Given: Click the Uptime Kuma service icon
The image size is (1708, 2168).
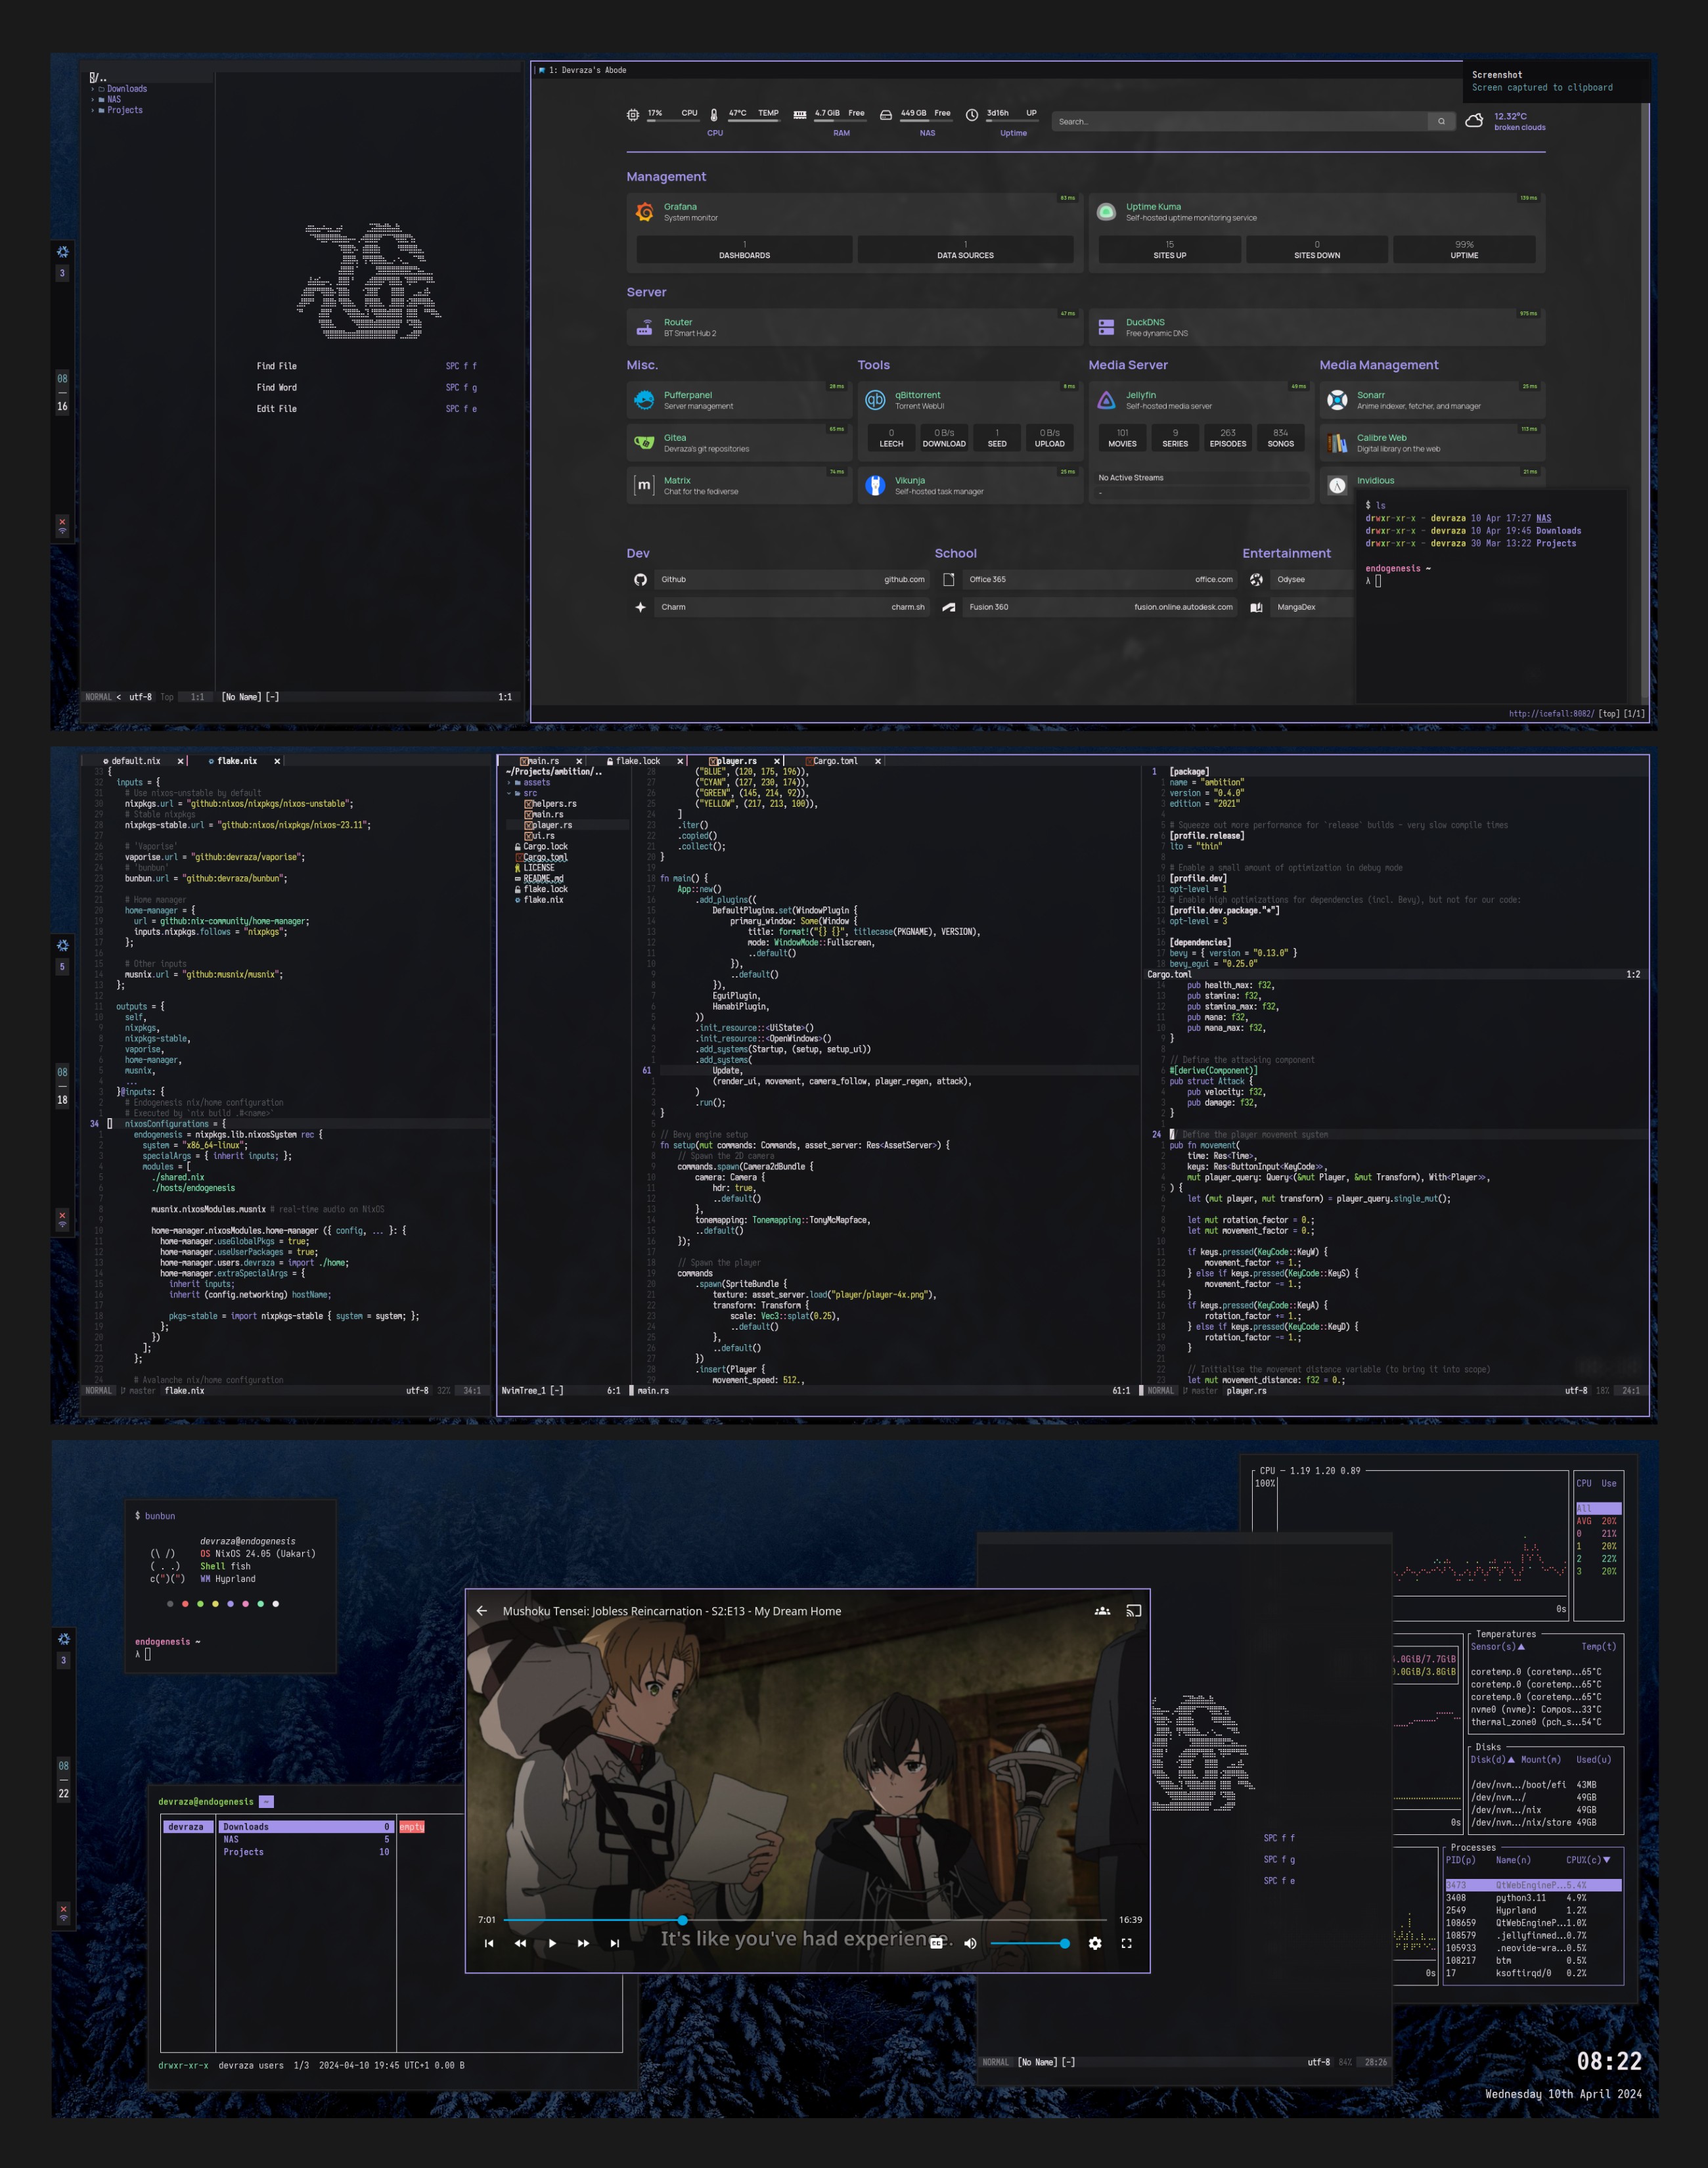Looking at the screenshot, I should click(x=1106, y=212).
